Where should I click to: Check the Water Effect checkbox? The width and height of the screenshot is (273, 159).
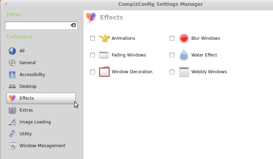tap(172, 55)
